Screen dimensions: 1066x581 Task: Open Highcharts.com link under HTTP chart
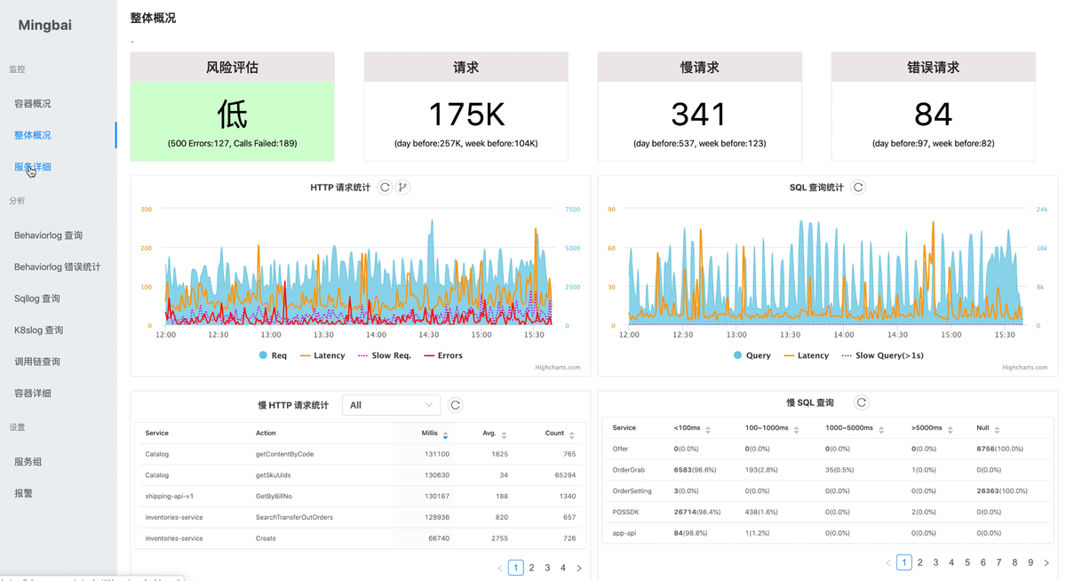pos(558,367)
